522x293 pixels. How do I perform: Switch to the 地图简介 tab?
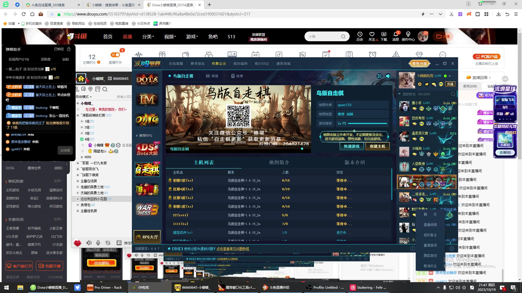279,163
